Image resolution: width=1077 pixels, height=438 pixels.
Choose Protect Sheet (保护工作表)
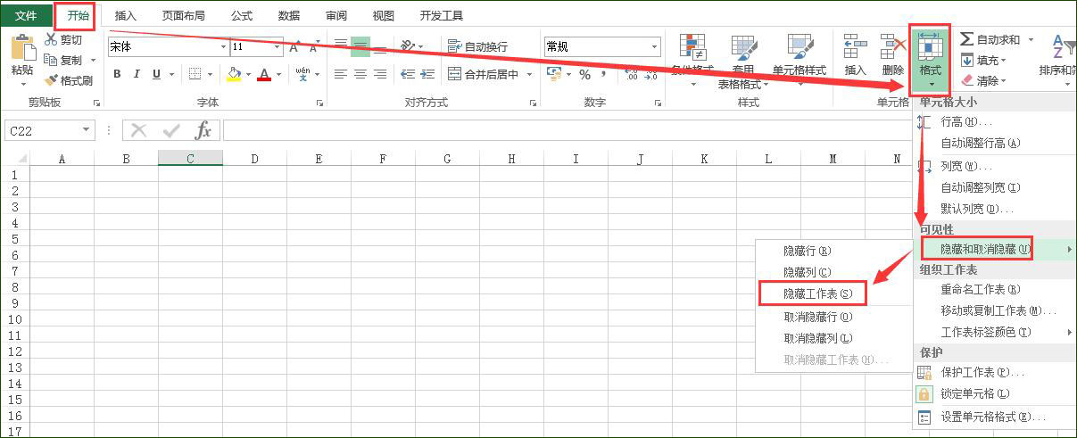(982, 372)
